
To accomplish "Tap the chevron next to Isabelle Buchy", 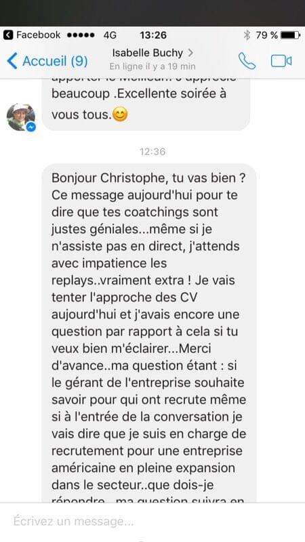I will click(x=190, y=53).
